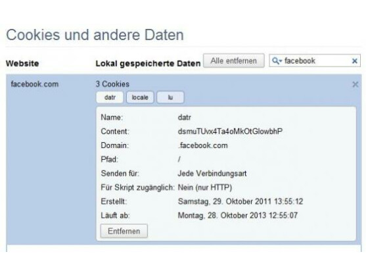
Task: Clear the facebook search field with the X
Action: (355, 61)
